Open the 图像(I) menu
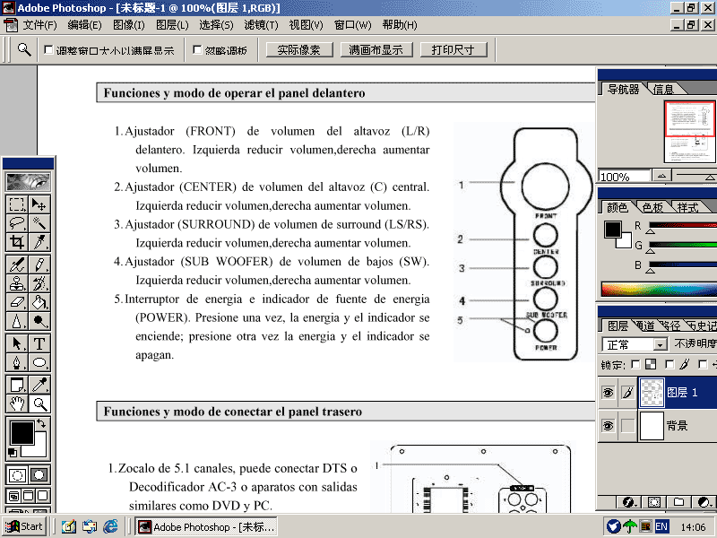Image resolution: width=717 pixels, height=538 pixels. (x=129, y=25)
